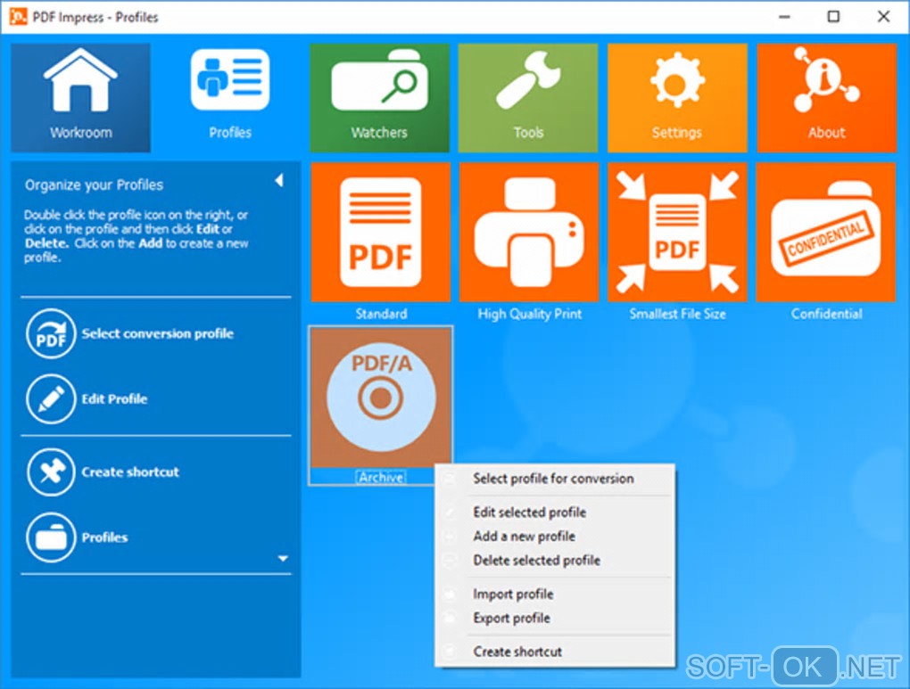Image resolution: width=910 pixels, height=689 pixels.
Task: Click the Archive label under PDF/A tile
Action: (x=381, y=478)
